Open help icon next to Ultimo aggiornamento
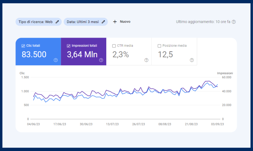 click(x=234, y=22)
